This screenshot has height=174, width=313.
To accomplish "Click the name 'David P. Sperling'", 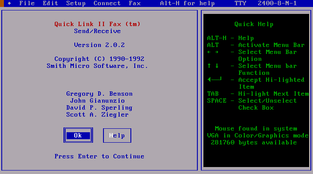I will 100,108.
